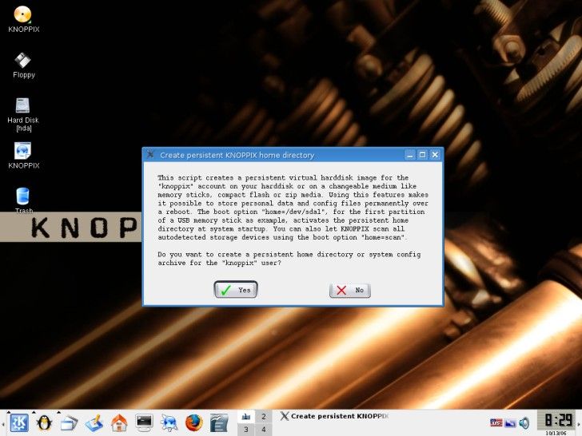Viewport: 582px width, 436px height.
Task: Open the K menu launcher
Action: (19, 422)
